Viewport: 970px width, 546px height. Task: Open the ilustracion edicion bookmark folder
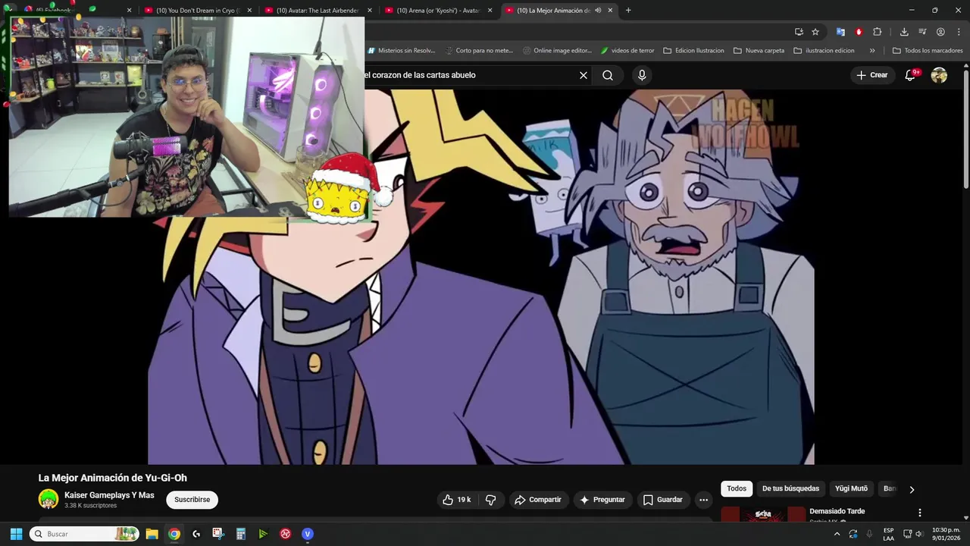tap(824, 51)
